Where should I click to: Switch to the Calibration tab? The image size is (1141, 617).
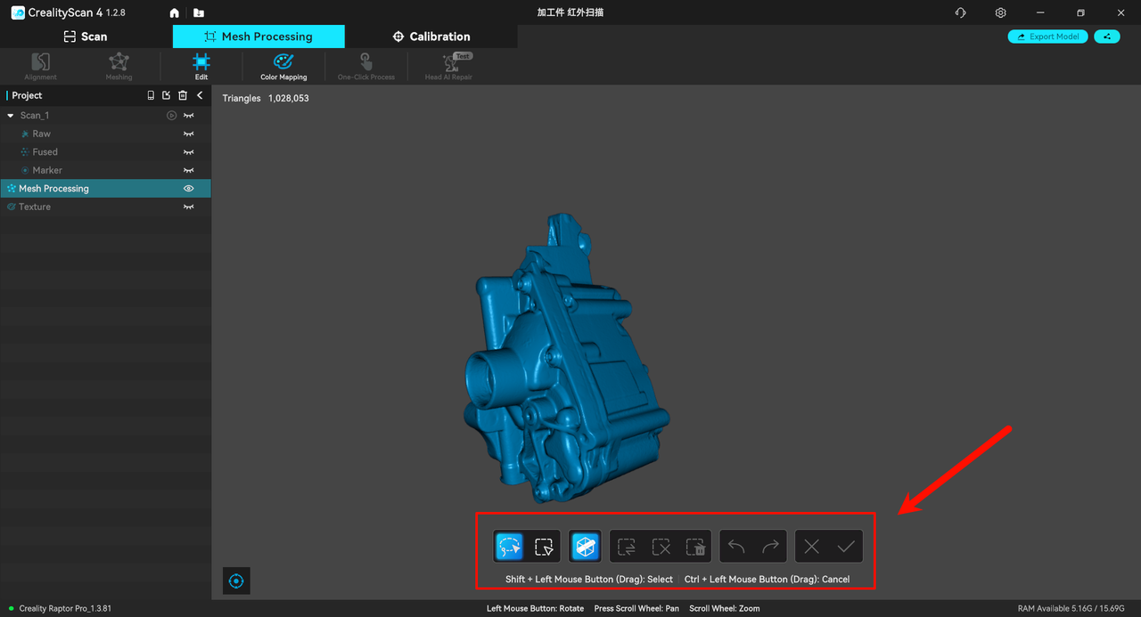pos(431,37)
